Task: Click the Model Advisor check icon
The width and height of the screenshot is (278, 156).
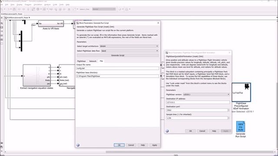Action: pos(120,9)
